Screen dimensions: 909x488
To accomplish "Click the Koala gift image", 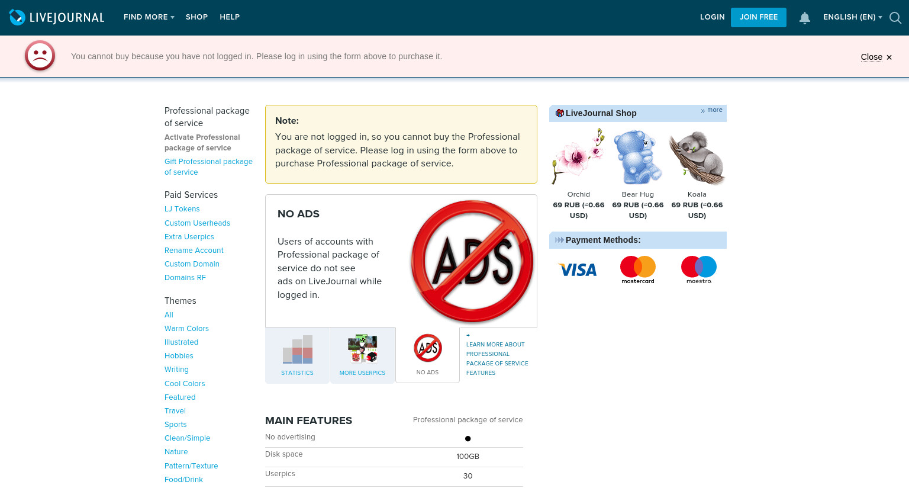I will pos(697,157).
